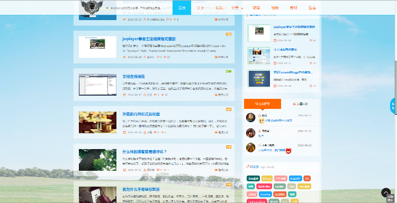The image size is (397, 203).
Task: Click comment count icon under jwplayer post
Action: pyautogui.click(x=158, y=57)
